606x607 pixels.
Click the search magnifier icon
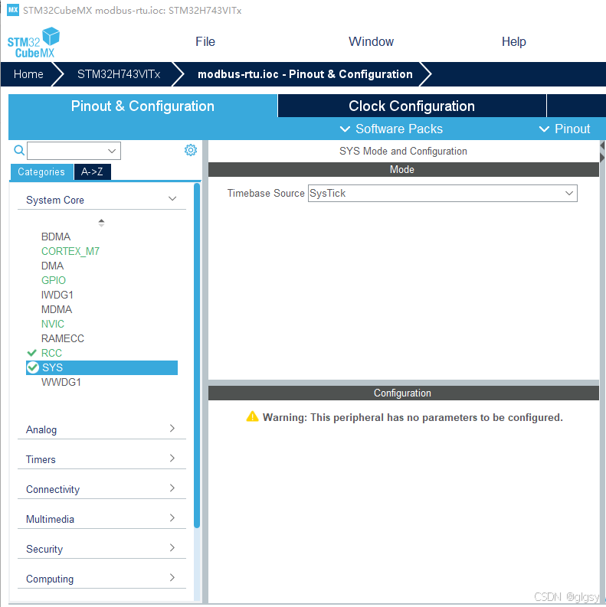click(19, 150)
